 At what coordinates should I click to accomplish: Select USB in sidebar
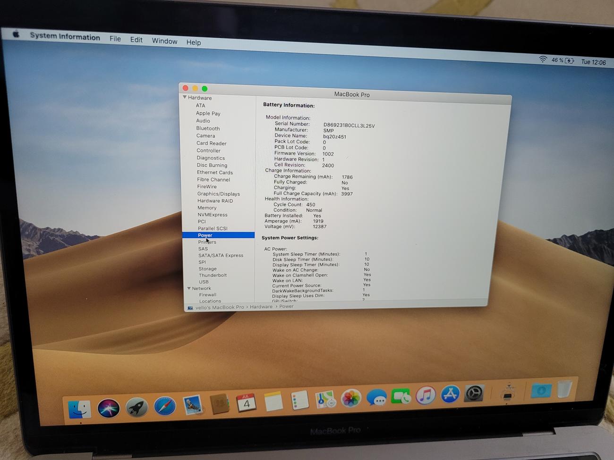pos(204,282)
